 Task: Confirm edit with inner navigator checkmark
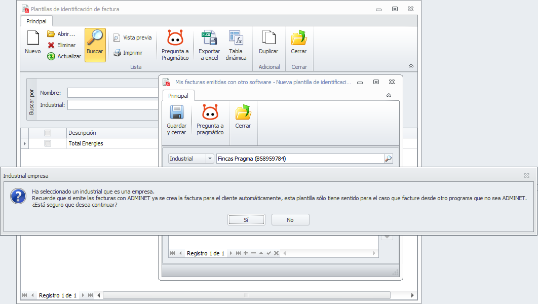pyautogui.click(x=268, y=253)
